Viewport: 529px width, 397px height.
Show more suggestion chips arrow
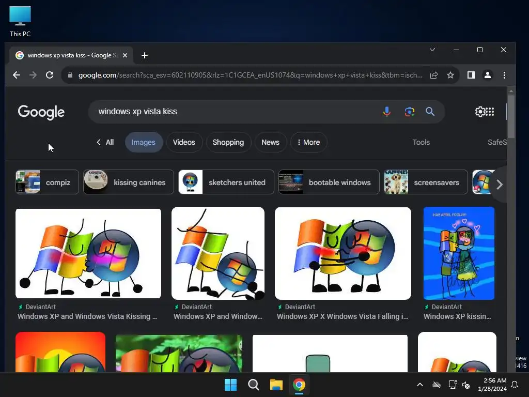click(500, 185)
